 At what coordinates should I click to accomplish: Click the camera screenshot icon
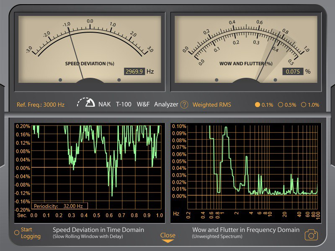click(x=311, y=235)
